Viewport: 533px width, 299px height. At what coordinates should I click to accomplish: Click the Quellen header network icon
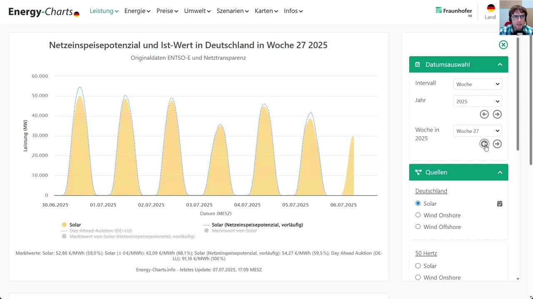coord(418,172)
